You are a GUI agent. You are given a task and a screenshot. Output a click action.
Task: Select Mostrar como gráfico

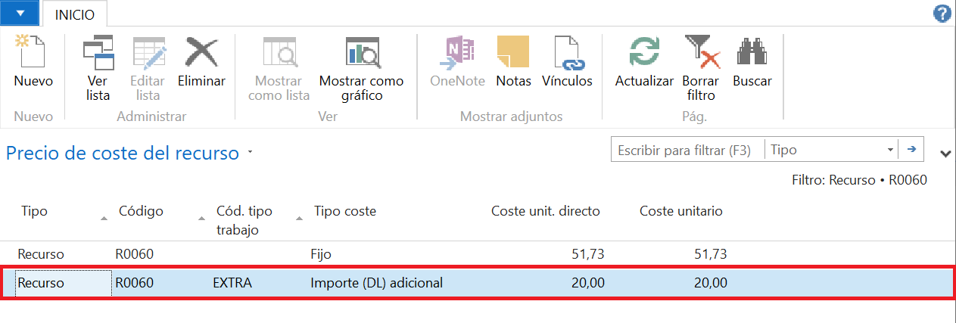pos(361,53)
